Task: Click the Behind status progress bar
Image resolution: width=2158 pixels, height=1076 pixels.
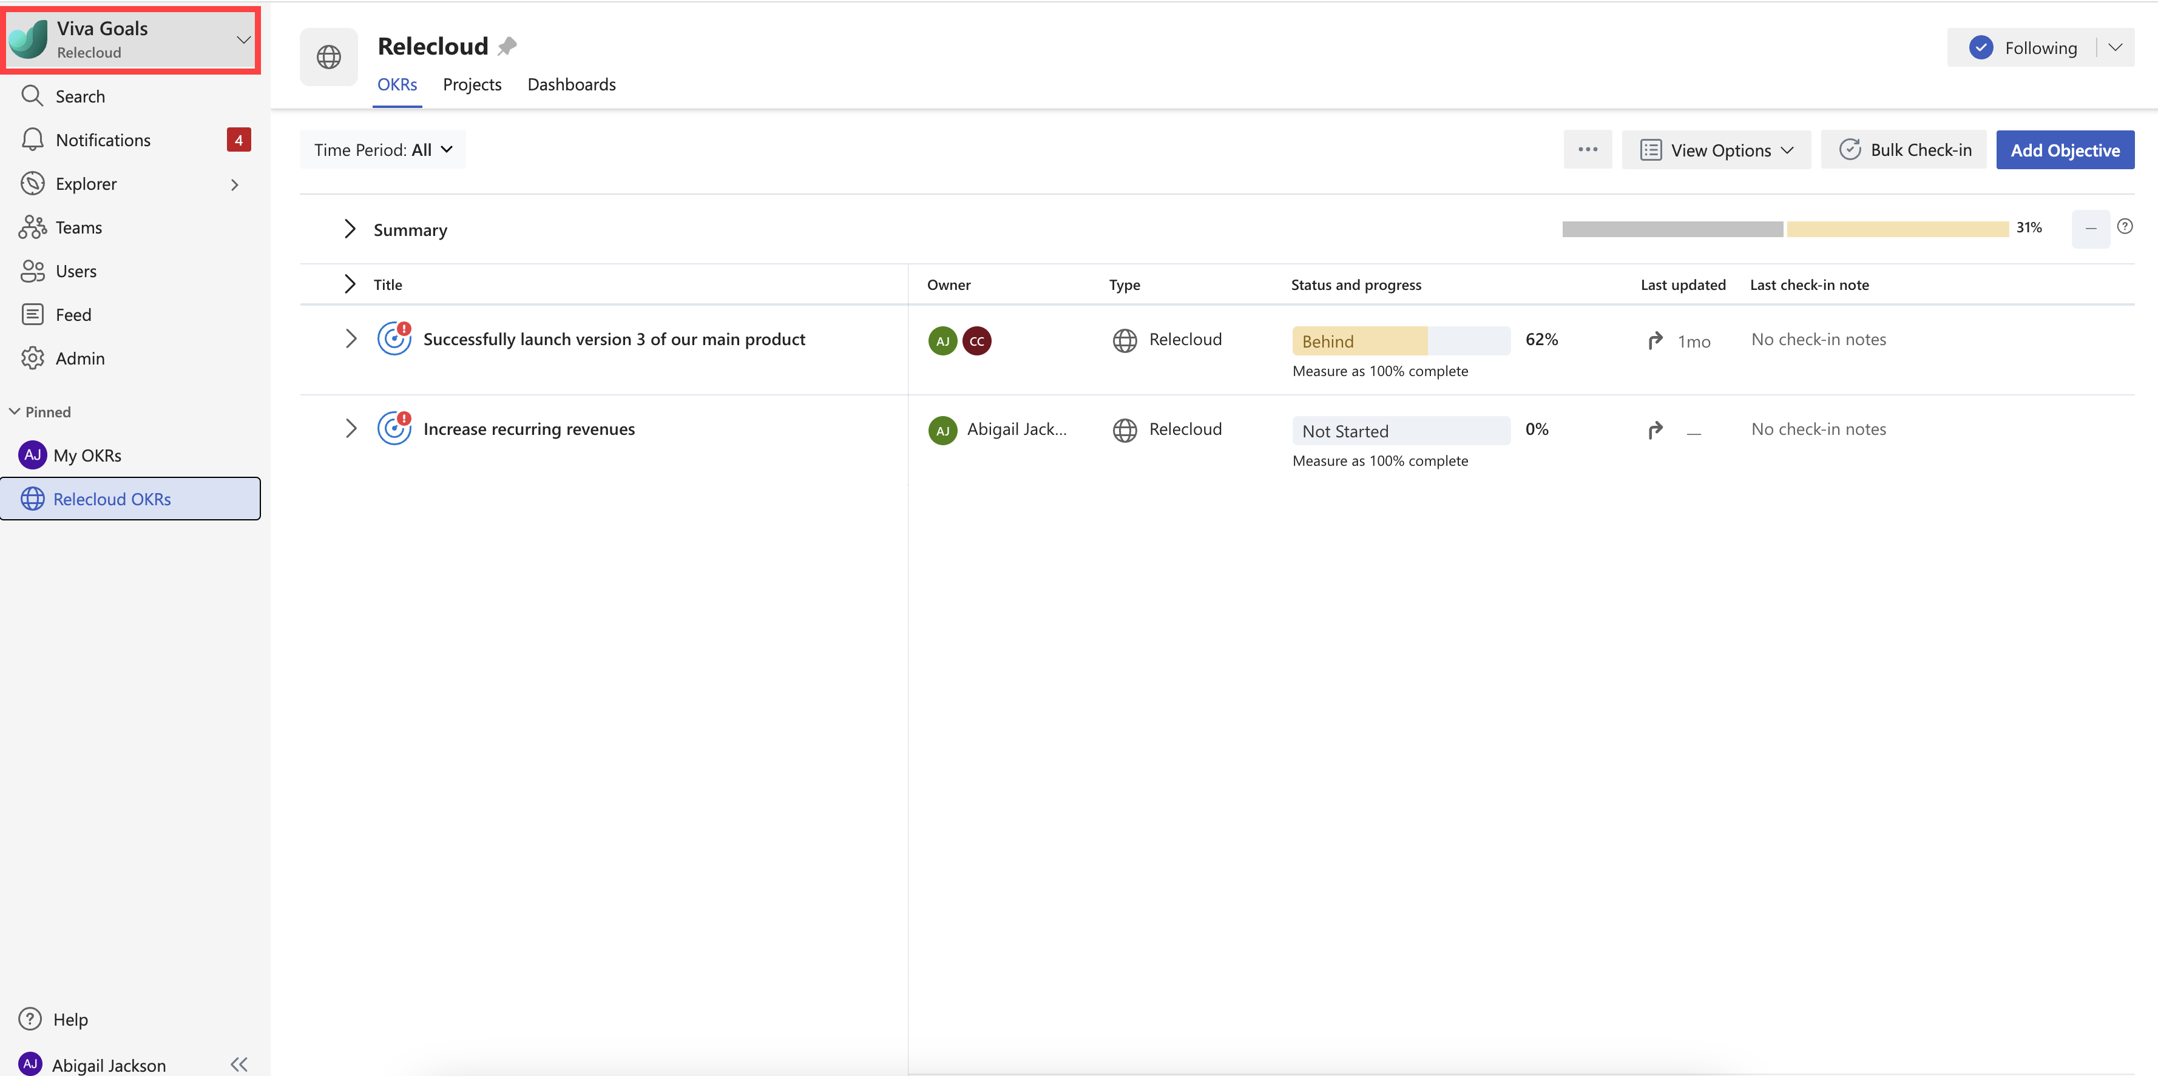Action: [x=1401, y=341]
